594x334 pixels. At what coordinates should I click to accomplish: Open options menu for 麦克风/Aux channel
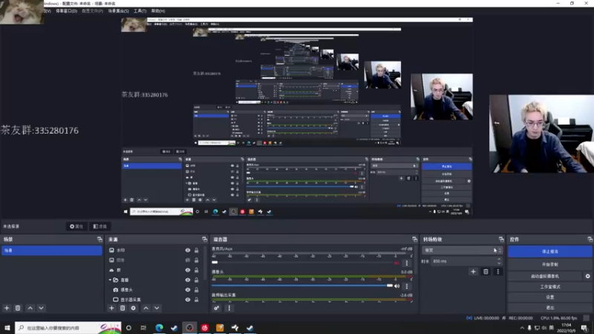coord(406,263)
